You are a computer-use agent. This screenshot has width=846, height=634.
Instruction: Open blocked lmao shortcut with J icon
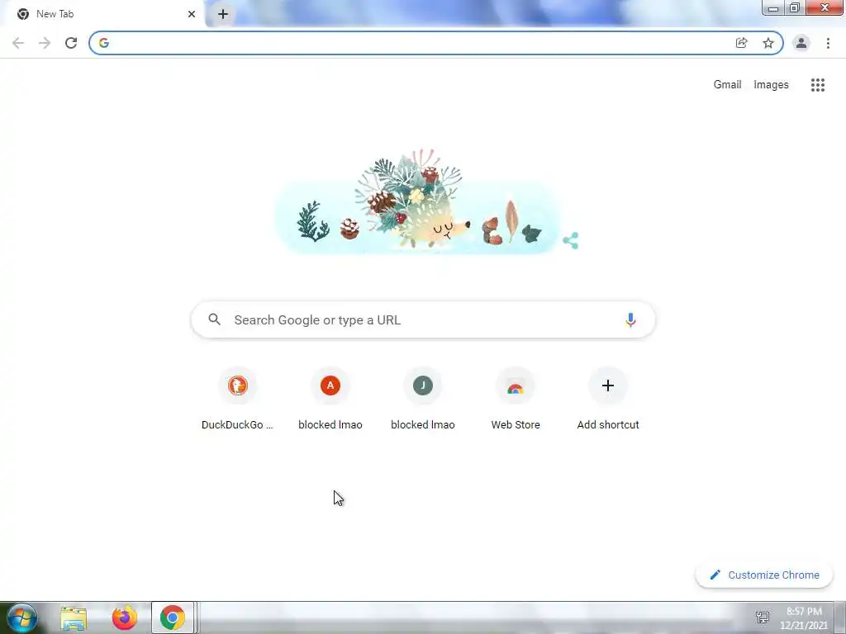point(422,400)
